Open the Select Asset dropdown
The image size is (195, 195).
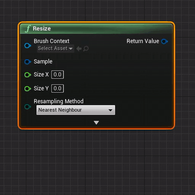pos(55,49)
